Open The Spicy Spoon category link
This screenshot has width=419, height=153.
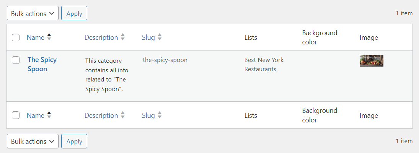click(x=42, y=64)
